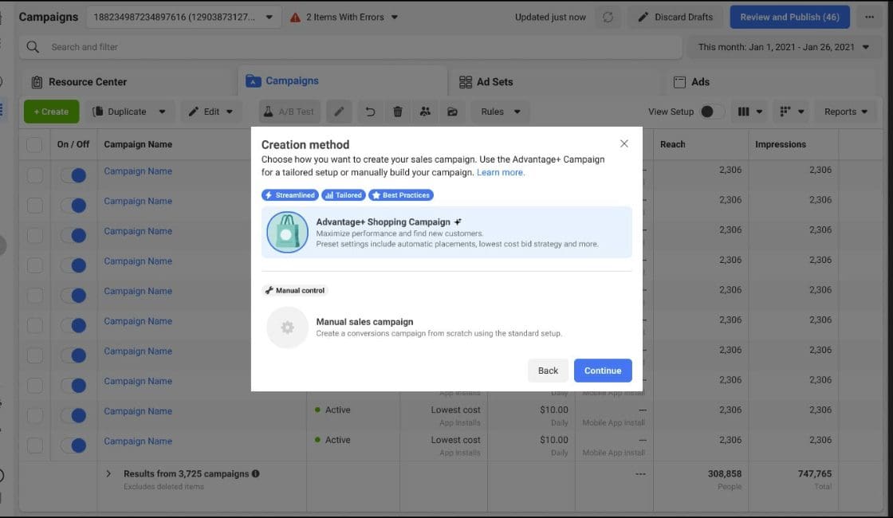
Task: Open the three-dot more options menu
Action: 869,17
